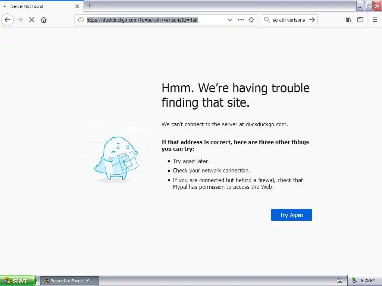Click the blue dinosaur illustration

tap(116, 159)
